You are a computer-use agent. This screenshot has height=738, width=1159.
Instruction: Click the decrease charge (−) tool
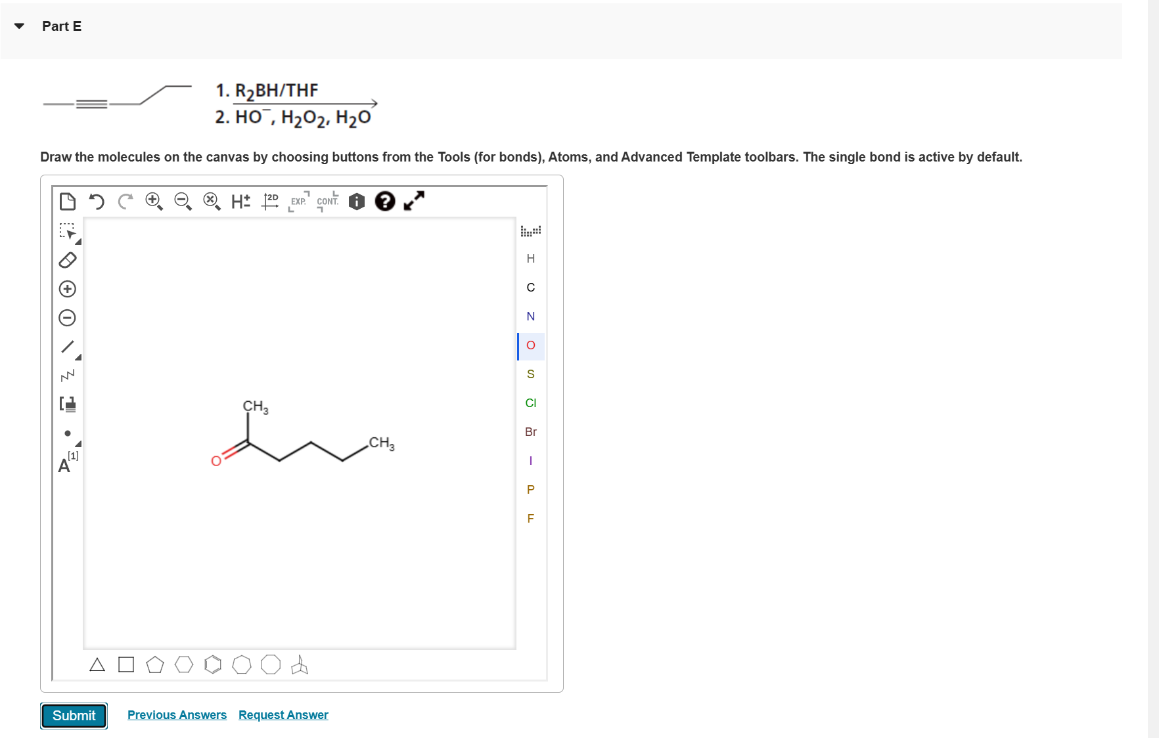[68, 318]
